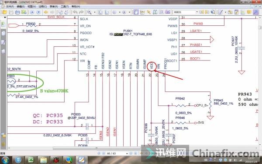
Task: Click the globe web search icon
Action: coord(213,12)
